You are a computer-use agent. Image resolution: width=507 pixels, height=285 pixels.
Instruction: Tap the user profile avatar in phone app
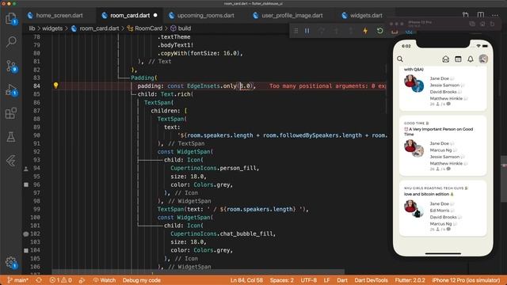click(483, 59)
